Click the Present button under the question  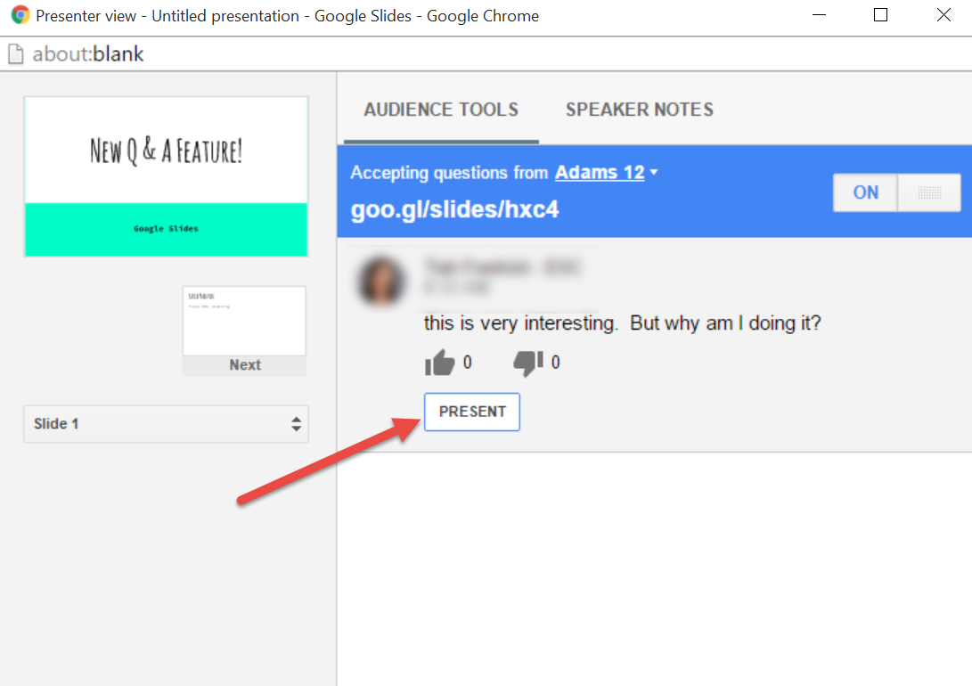tap(472, 412)
